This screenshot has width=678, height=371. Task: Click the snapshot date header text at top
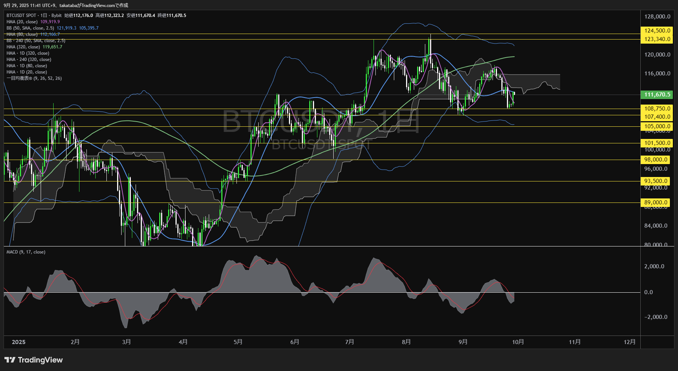pyautogui.click(x=66, y=5)
